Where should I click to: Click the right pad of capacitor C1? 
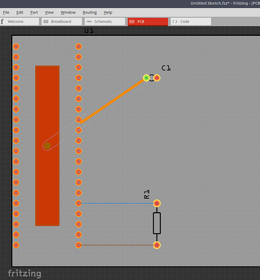coord(157,78)
